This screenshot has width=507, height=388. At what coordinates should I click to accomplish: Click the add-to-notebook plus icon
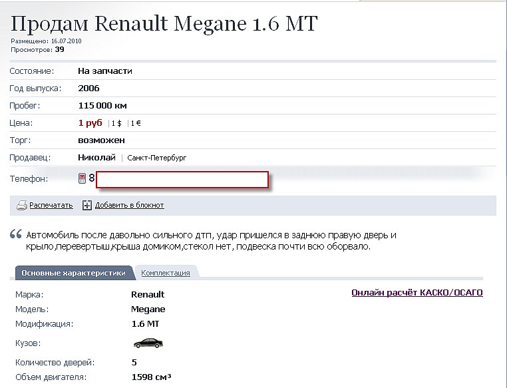87,205
